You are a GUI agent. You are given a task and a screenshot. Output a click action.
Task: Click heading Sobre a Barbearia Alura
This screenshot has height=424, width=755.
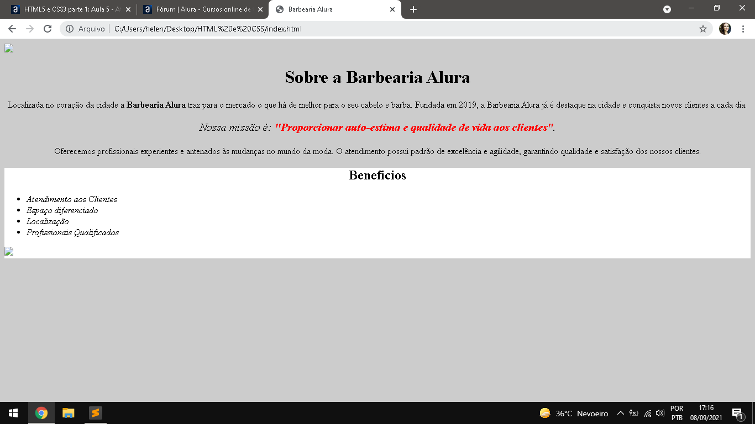377,77
